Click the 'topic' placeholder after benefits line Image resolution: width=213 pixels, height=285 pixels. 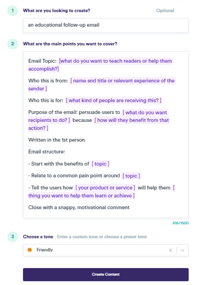(x=100, y=163)
